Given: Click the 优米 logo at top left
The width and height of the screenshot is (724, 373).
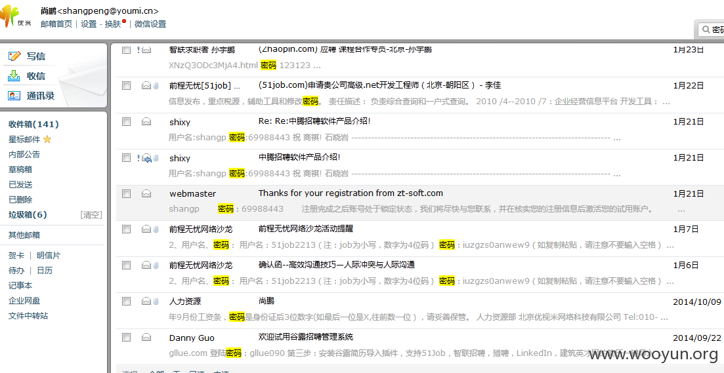Looking at the screenshot, I should pyautogui.click(x=16, y=17).
